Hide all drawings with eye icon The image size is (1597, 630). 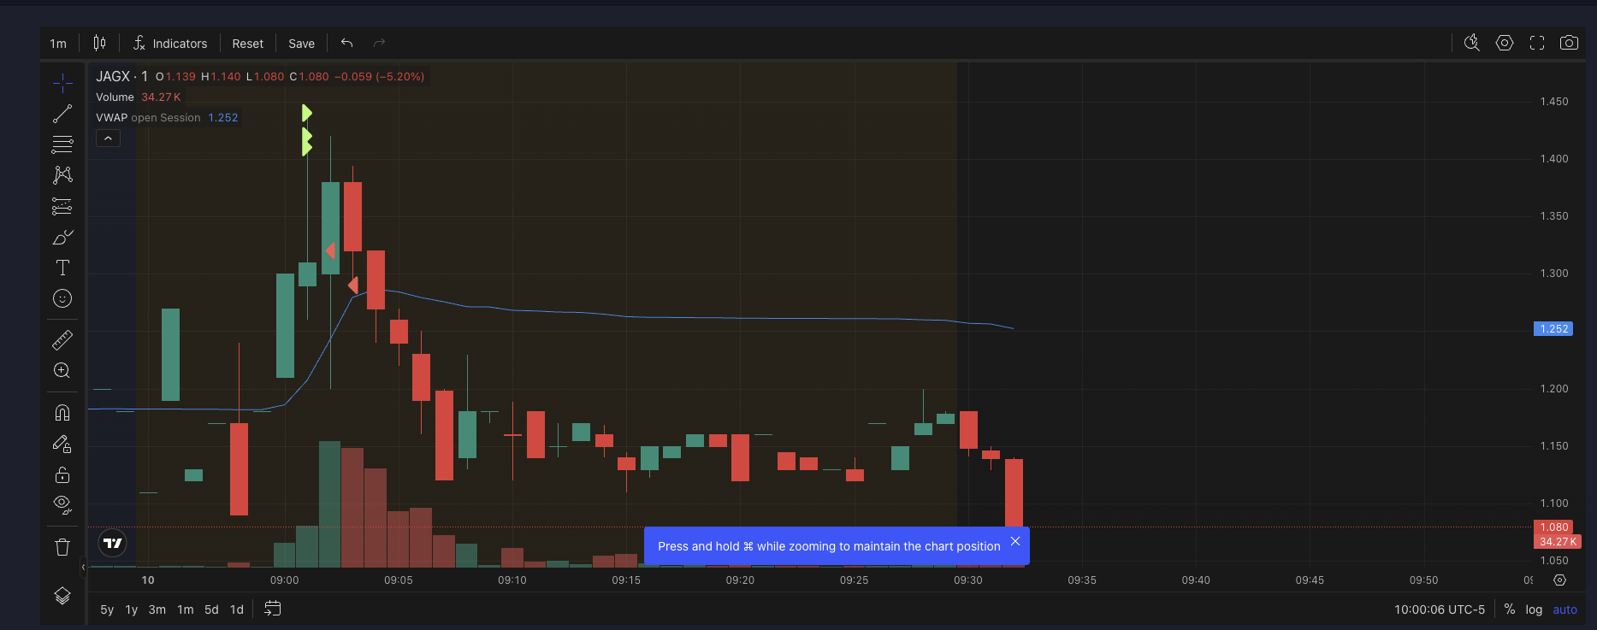pyautogui.click(x=62, y=504)
